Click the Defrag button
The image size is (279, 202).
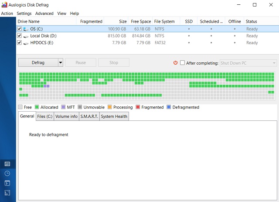38,62
